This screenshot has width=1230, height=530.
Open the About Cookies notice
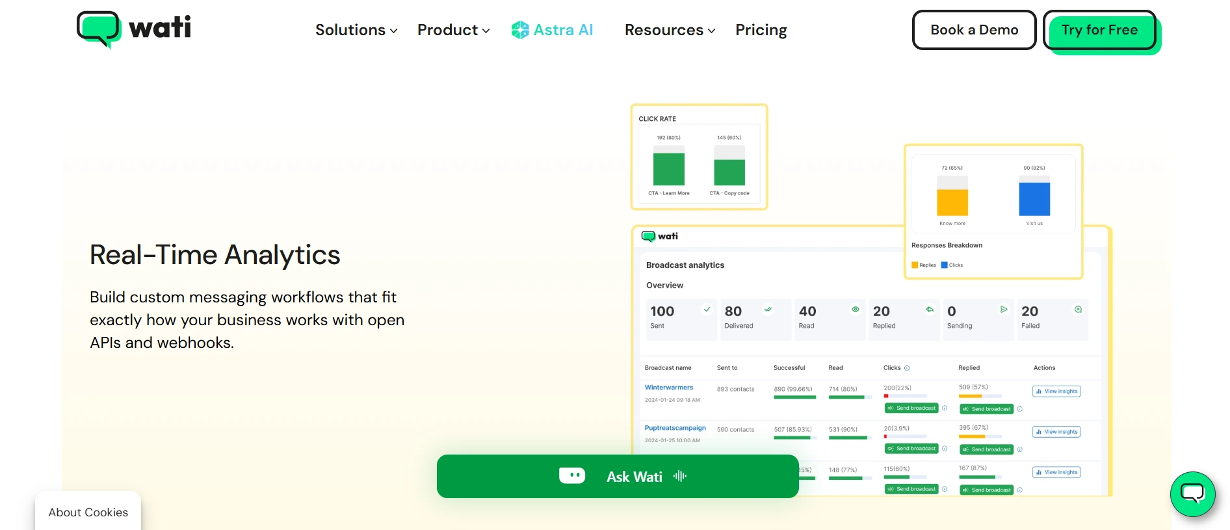coord(88,512)
